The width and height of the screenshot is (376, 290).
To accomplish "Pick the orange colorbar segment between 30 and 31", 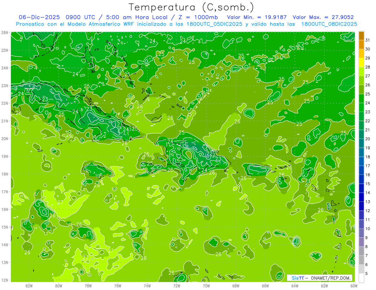I will [362, 45].
